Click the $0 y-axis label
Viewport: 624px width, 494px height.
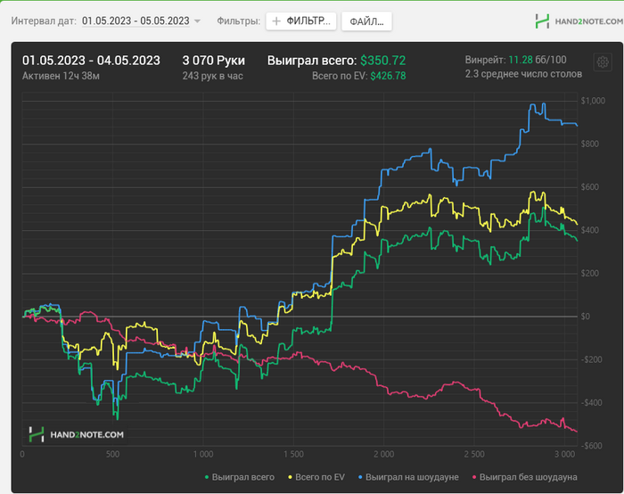(x=585, y=317)
